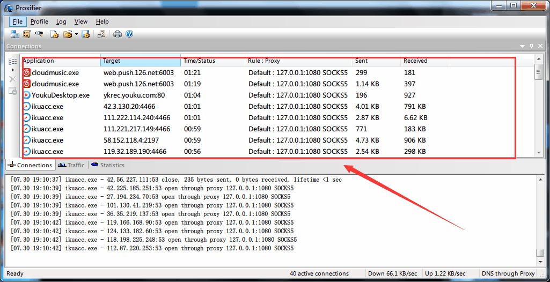Image resolution: width=550 pixels, height=282 pixels.
Task: Open the File menu
Action: 18,21
